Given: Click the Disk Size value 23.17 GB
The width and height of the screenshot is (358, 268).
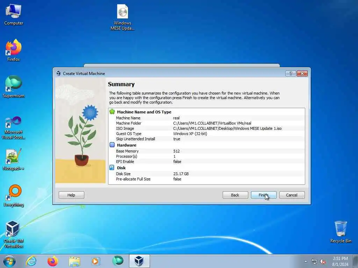Looking at the screenshot, I should pos(181,174).
